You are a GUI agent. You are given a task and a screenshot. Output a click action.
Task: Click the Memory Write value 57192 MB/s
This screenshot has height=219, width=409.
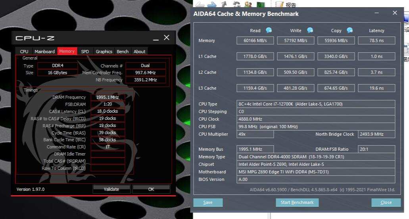click(x=296, y=40)
